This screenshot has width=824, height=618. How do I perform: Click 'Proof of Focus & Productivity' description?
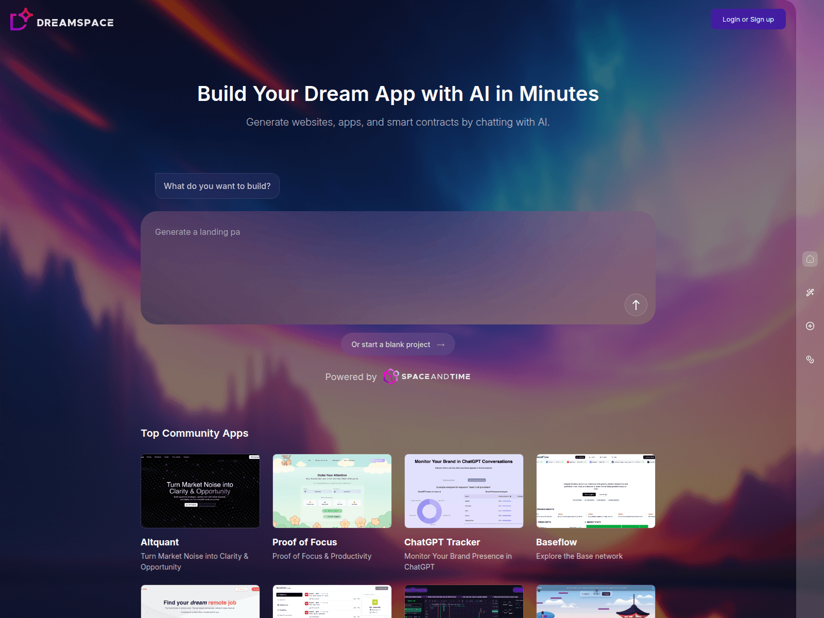(322, 556)
